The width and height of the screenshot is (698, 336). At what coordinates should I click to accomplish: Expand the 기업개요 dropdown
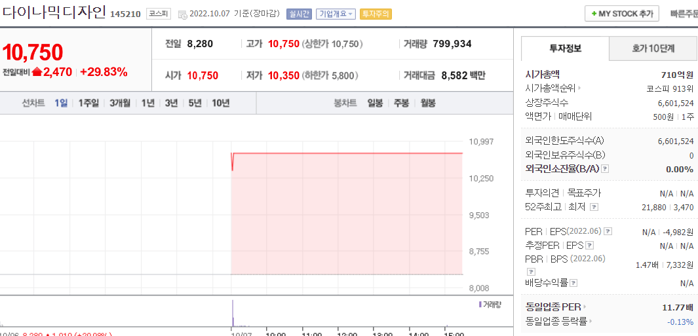[x=336, y=14]
